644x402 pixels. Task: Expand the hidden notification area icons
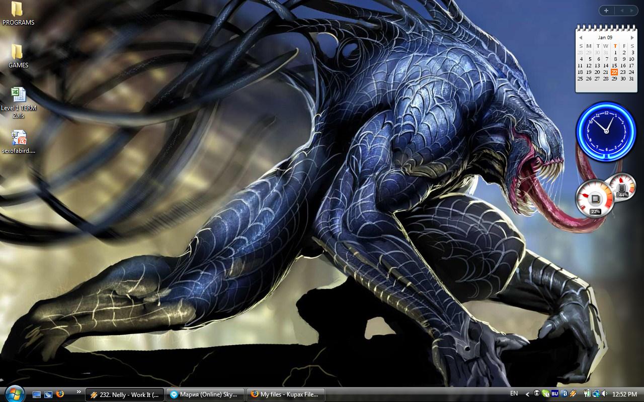click(527, 394)
